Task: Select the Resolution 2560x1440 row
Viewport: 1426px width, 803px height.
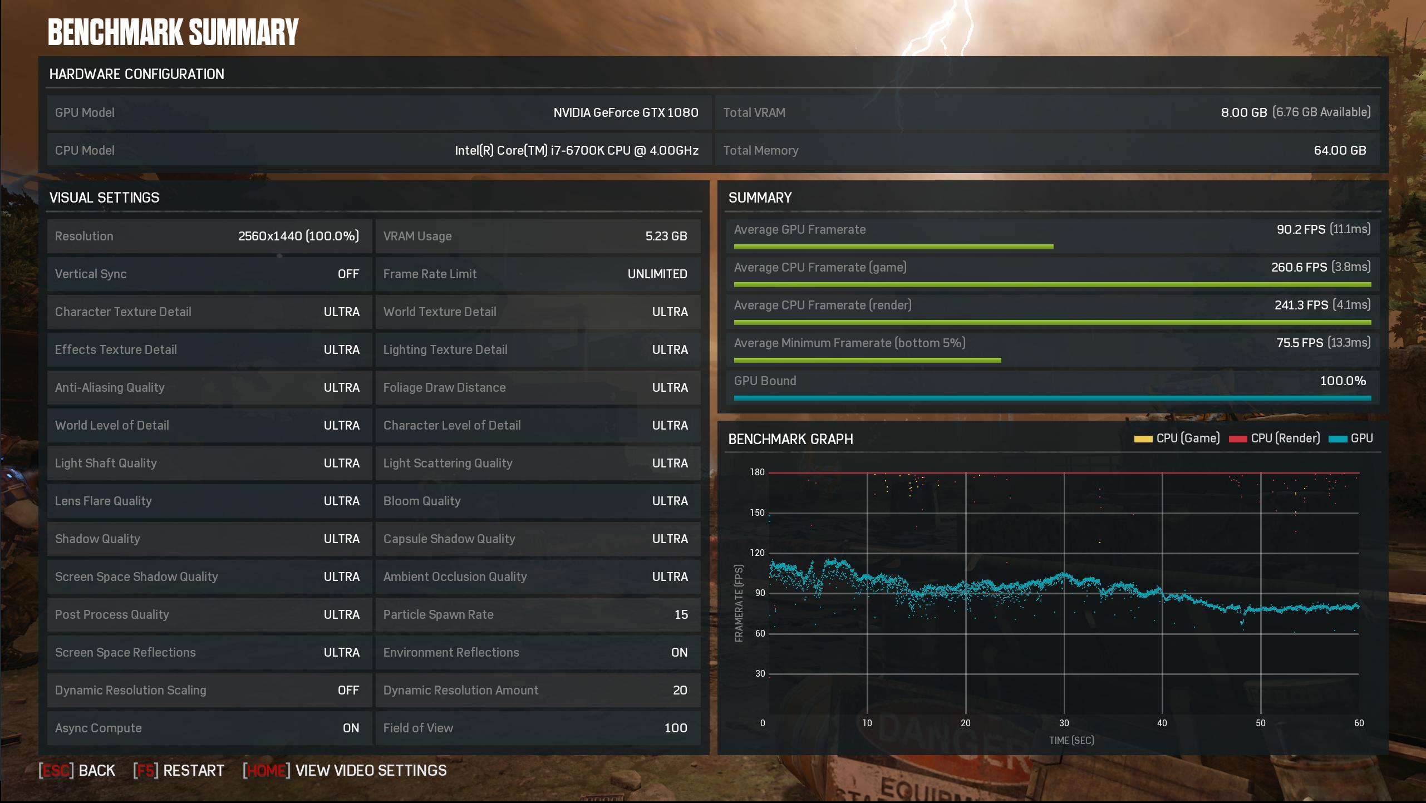Action: click(x=209, y=236)
